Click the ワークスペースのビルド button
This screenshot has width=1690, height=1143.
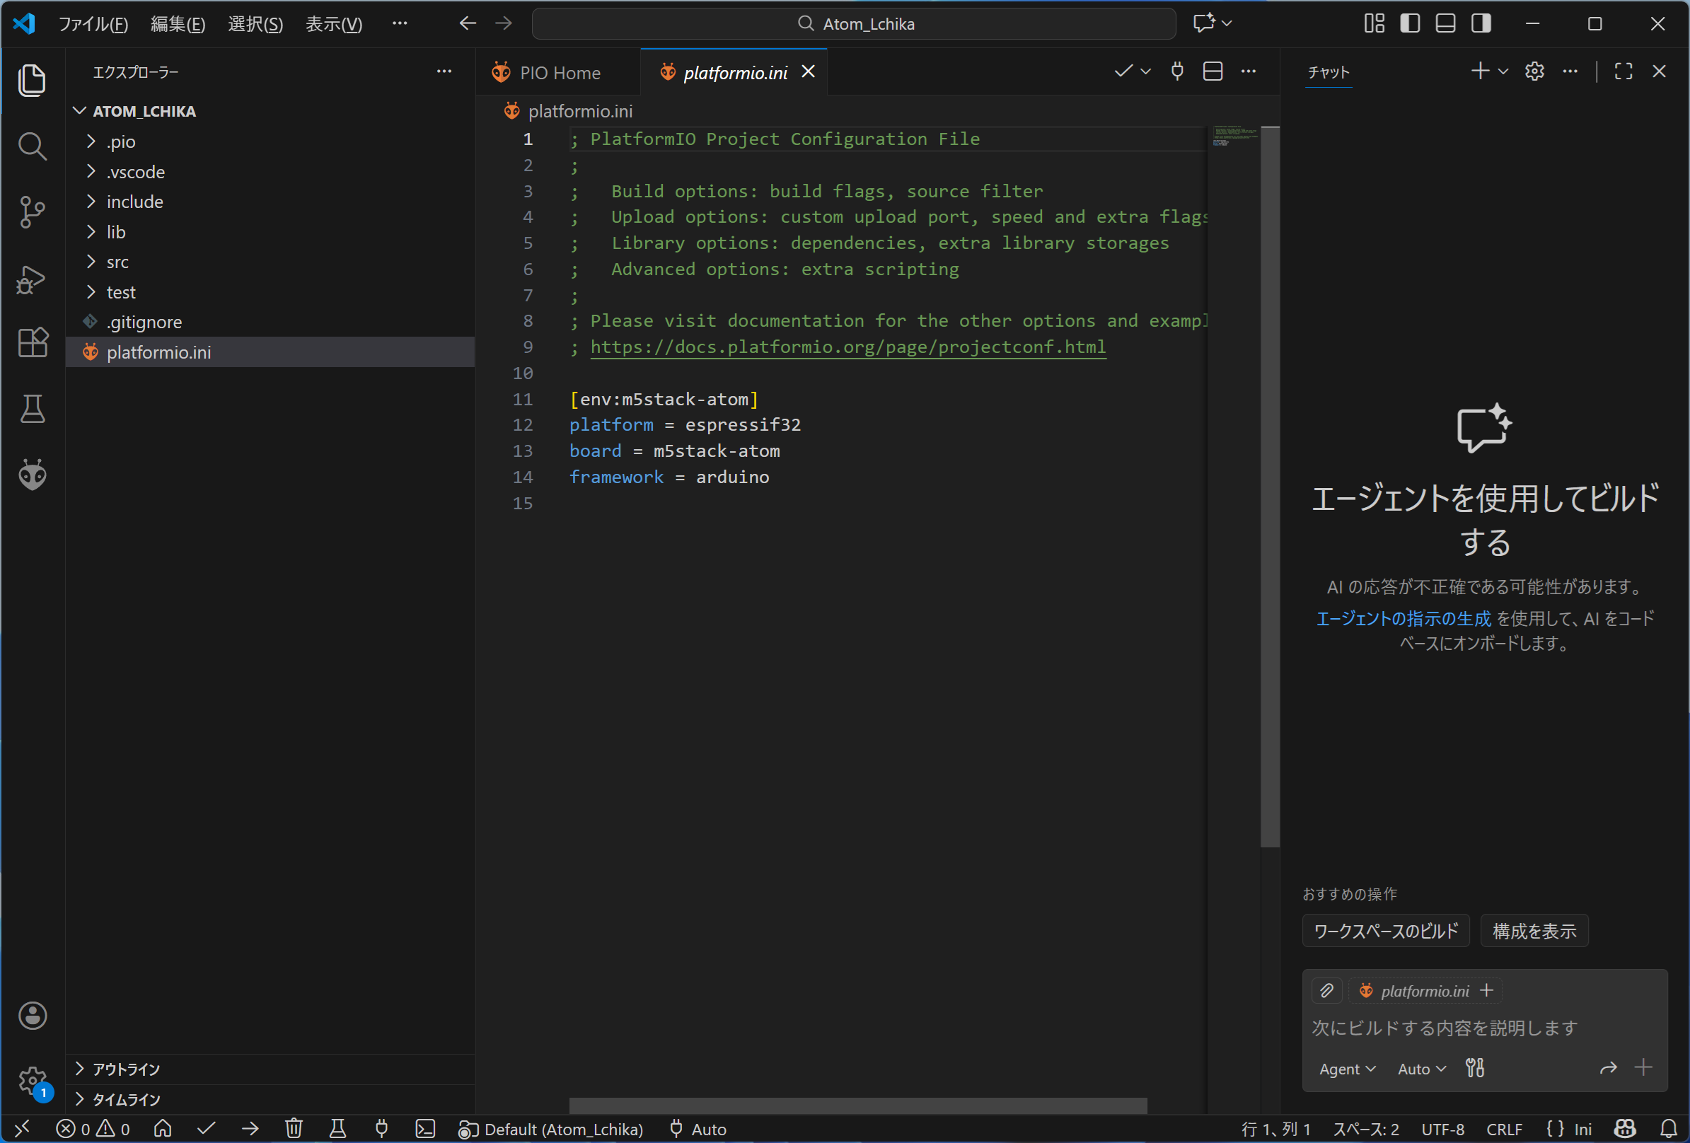point(1385,932)
